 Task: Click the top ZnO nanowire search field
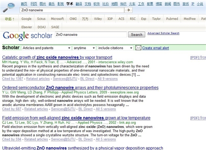pyautogui.click(x=72, y=10)
